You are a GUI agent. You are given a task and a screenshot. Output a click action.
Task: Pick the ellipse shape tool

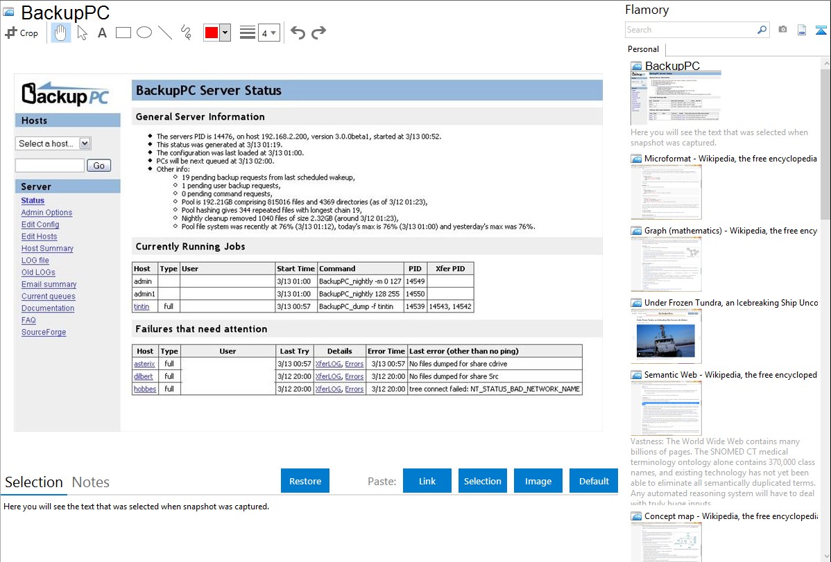point(144,33)
